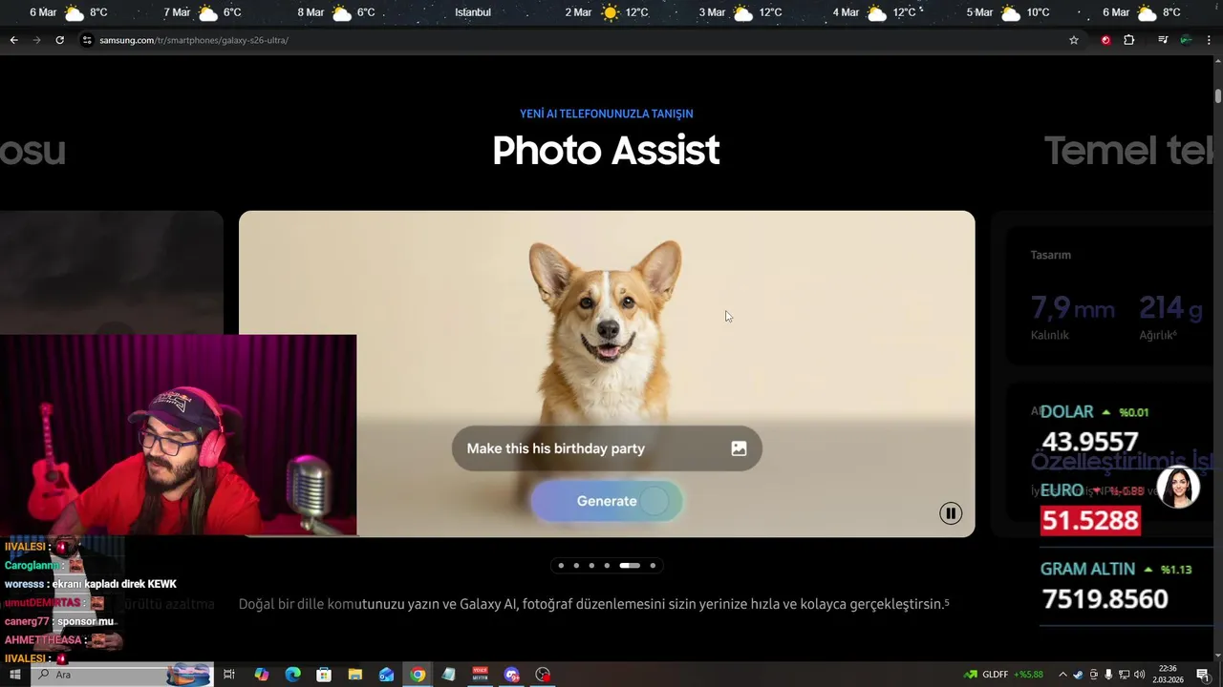Open the media control playlist icon
This screenshot has width=1223, height=687.
1163,40
